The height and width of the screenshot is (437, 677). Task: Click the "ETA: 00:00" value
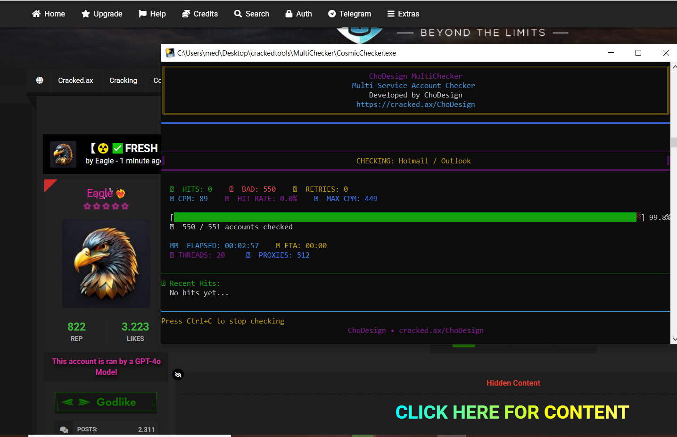tap(305, 246)
